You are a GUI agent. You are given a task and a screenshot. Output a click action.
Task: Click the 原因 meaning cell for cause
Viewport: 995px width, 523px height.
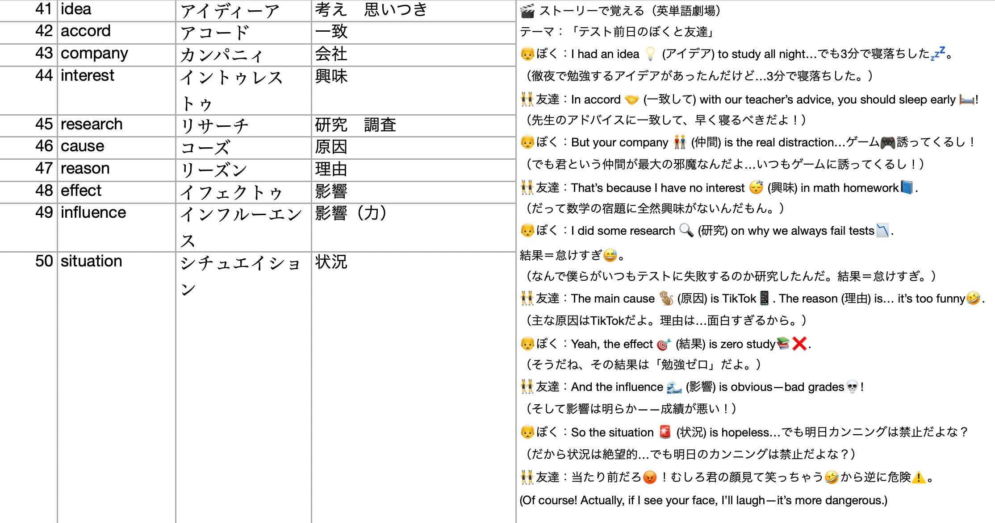click(x=330, y=146)
